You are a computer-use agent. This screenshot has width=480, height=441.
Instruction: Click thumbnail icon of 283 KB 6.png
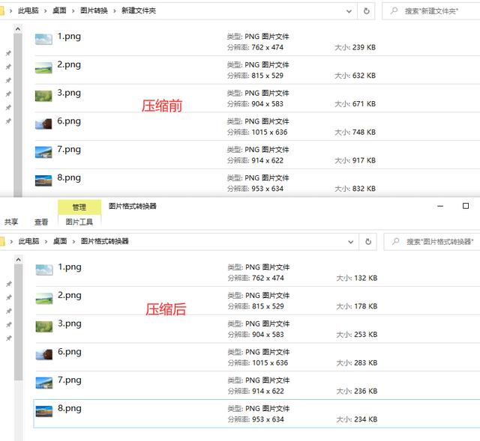(44, 355)
